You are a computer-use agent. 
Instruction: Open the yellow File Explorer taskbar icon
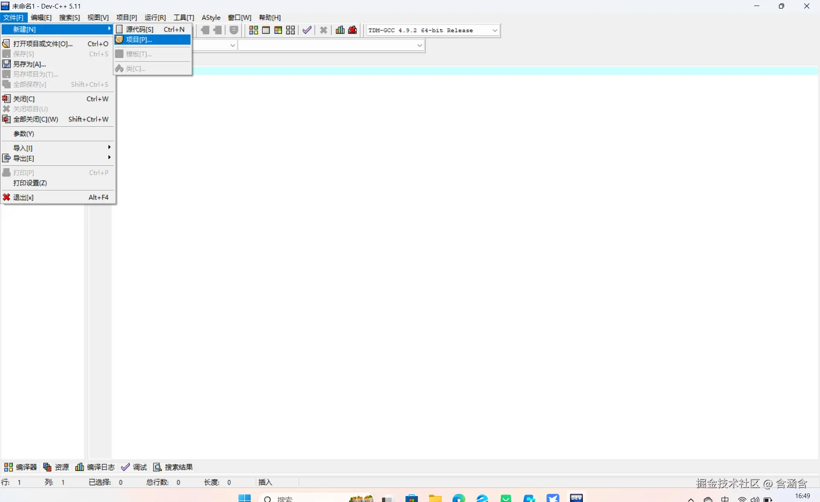click(x=435, y=499)
